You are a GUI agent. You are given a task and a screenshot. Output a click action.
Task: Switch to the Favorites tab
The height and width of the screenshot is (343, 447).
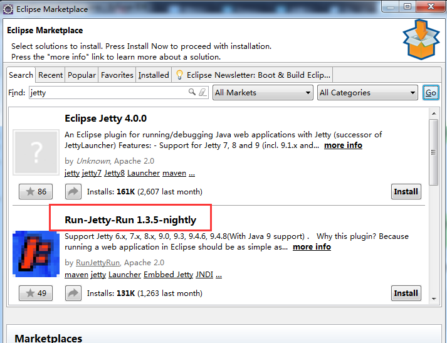click(117, 75)
